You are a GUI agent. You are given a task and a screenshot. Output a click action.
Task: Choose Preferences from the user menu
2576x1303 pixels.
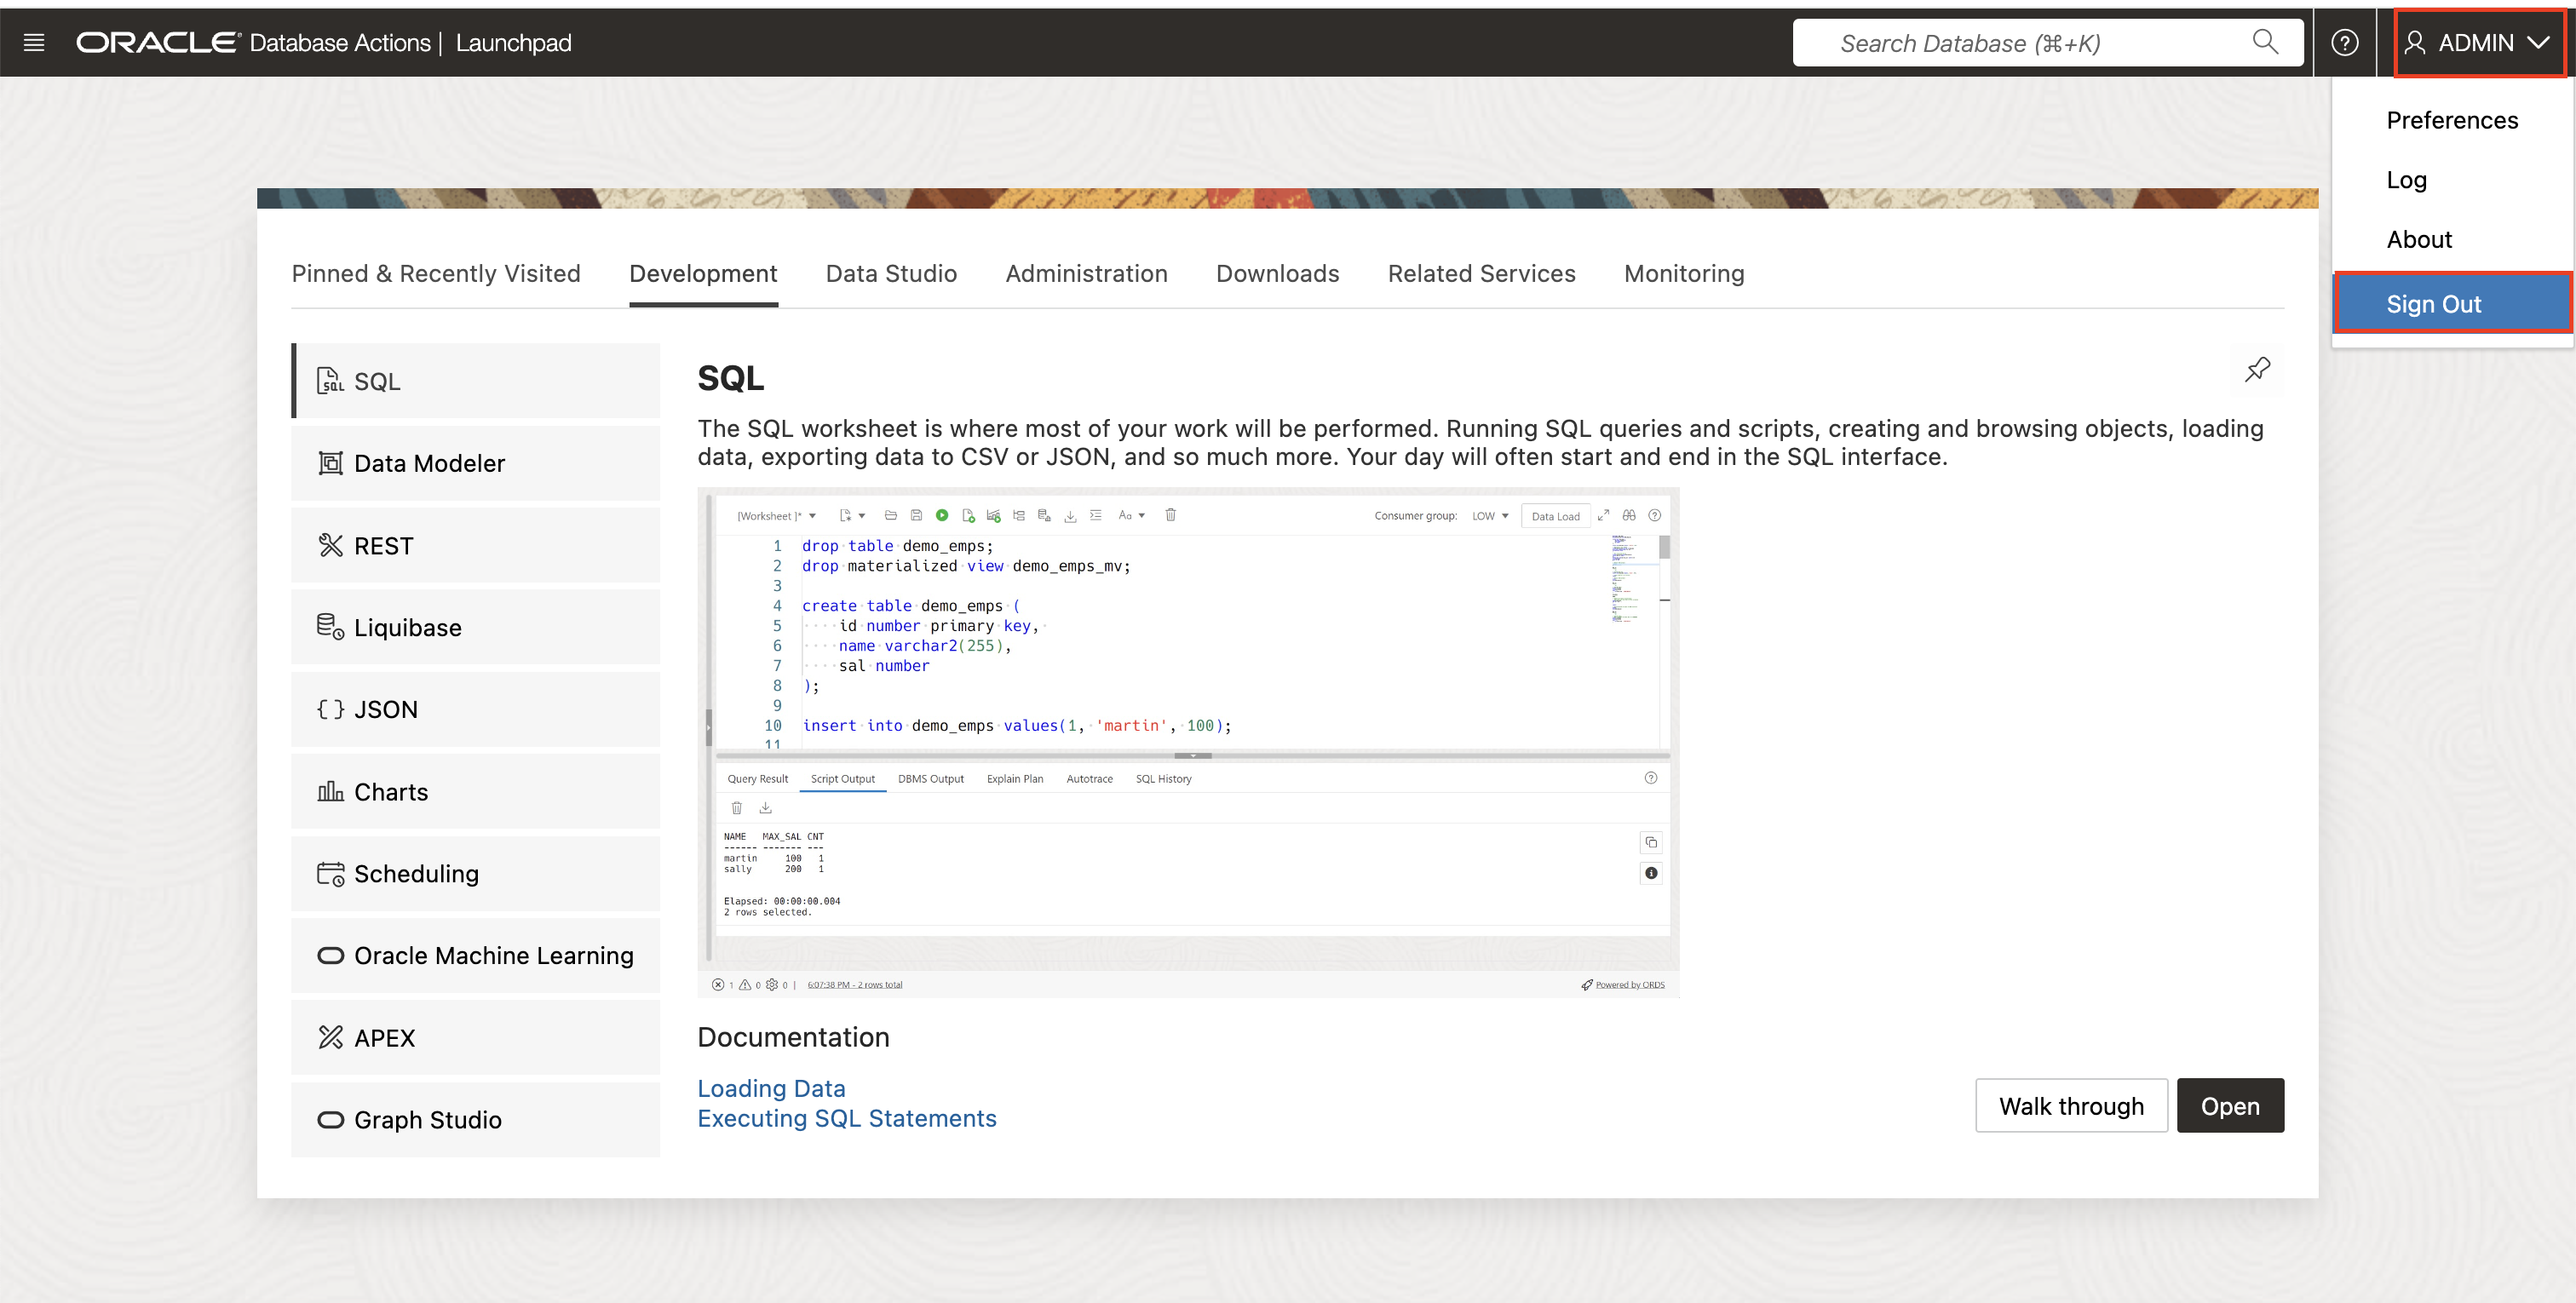click(2452, 120)
